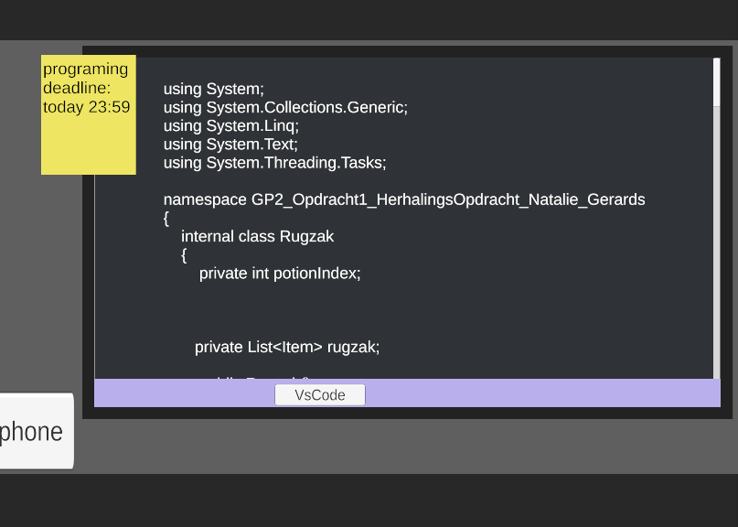Click the "using System;" code line

tap(213, 89)
